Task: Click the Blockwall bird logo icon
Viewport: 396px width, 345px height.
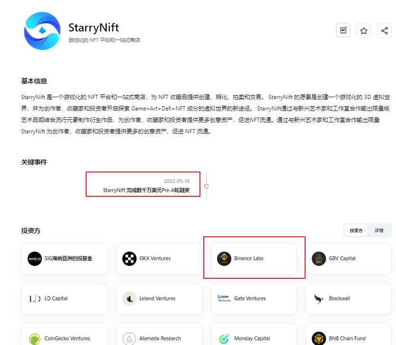Action: [319, 299]
